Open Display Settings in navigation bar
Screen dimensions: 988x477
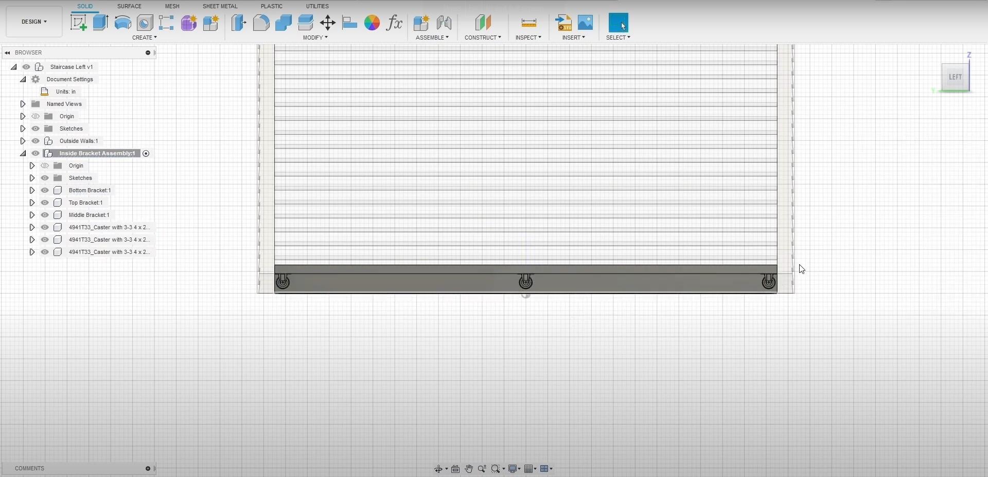514,469
